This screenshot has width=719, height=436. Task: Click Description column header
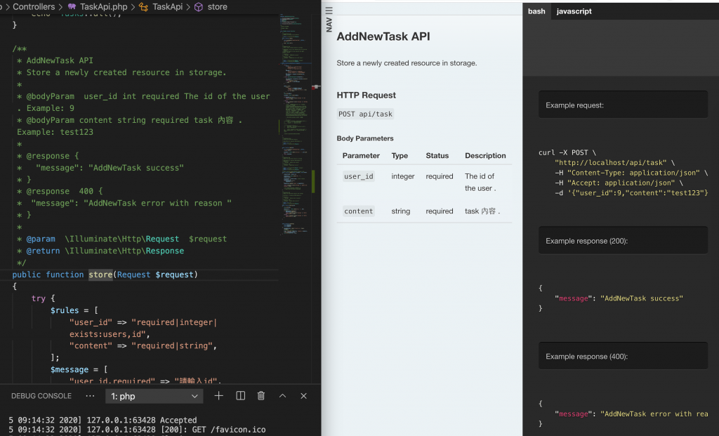(x=485, y=155)
